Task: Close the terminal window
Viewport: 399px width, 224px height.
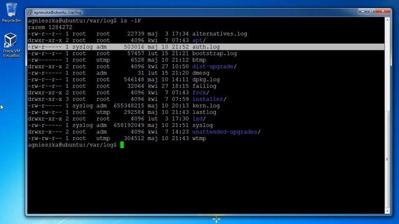Action: click(383, 11)
